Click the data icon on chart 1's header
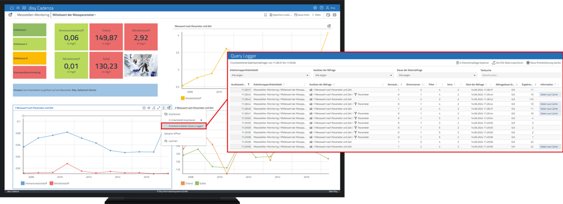The image size is (563, 204). [x=169, y=108]
